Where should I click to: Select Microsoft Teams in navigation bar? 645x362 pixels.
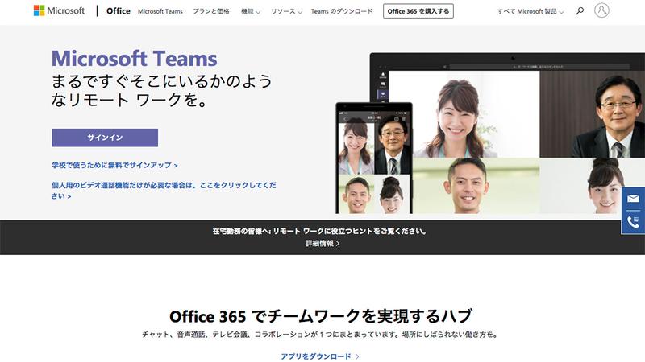tap(160, 11)
